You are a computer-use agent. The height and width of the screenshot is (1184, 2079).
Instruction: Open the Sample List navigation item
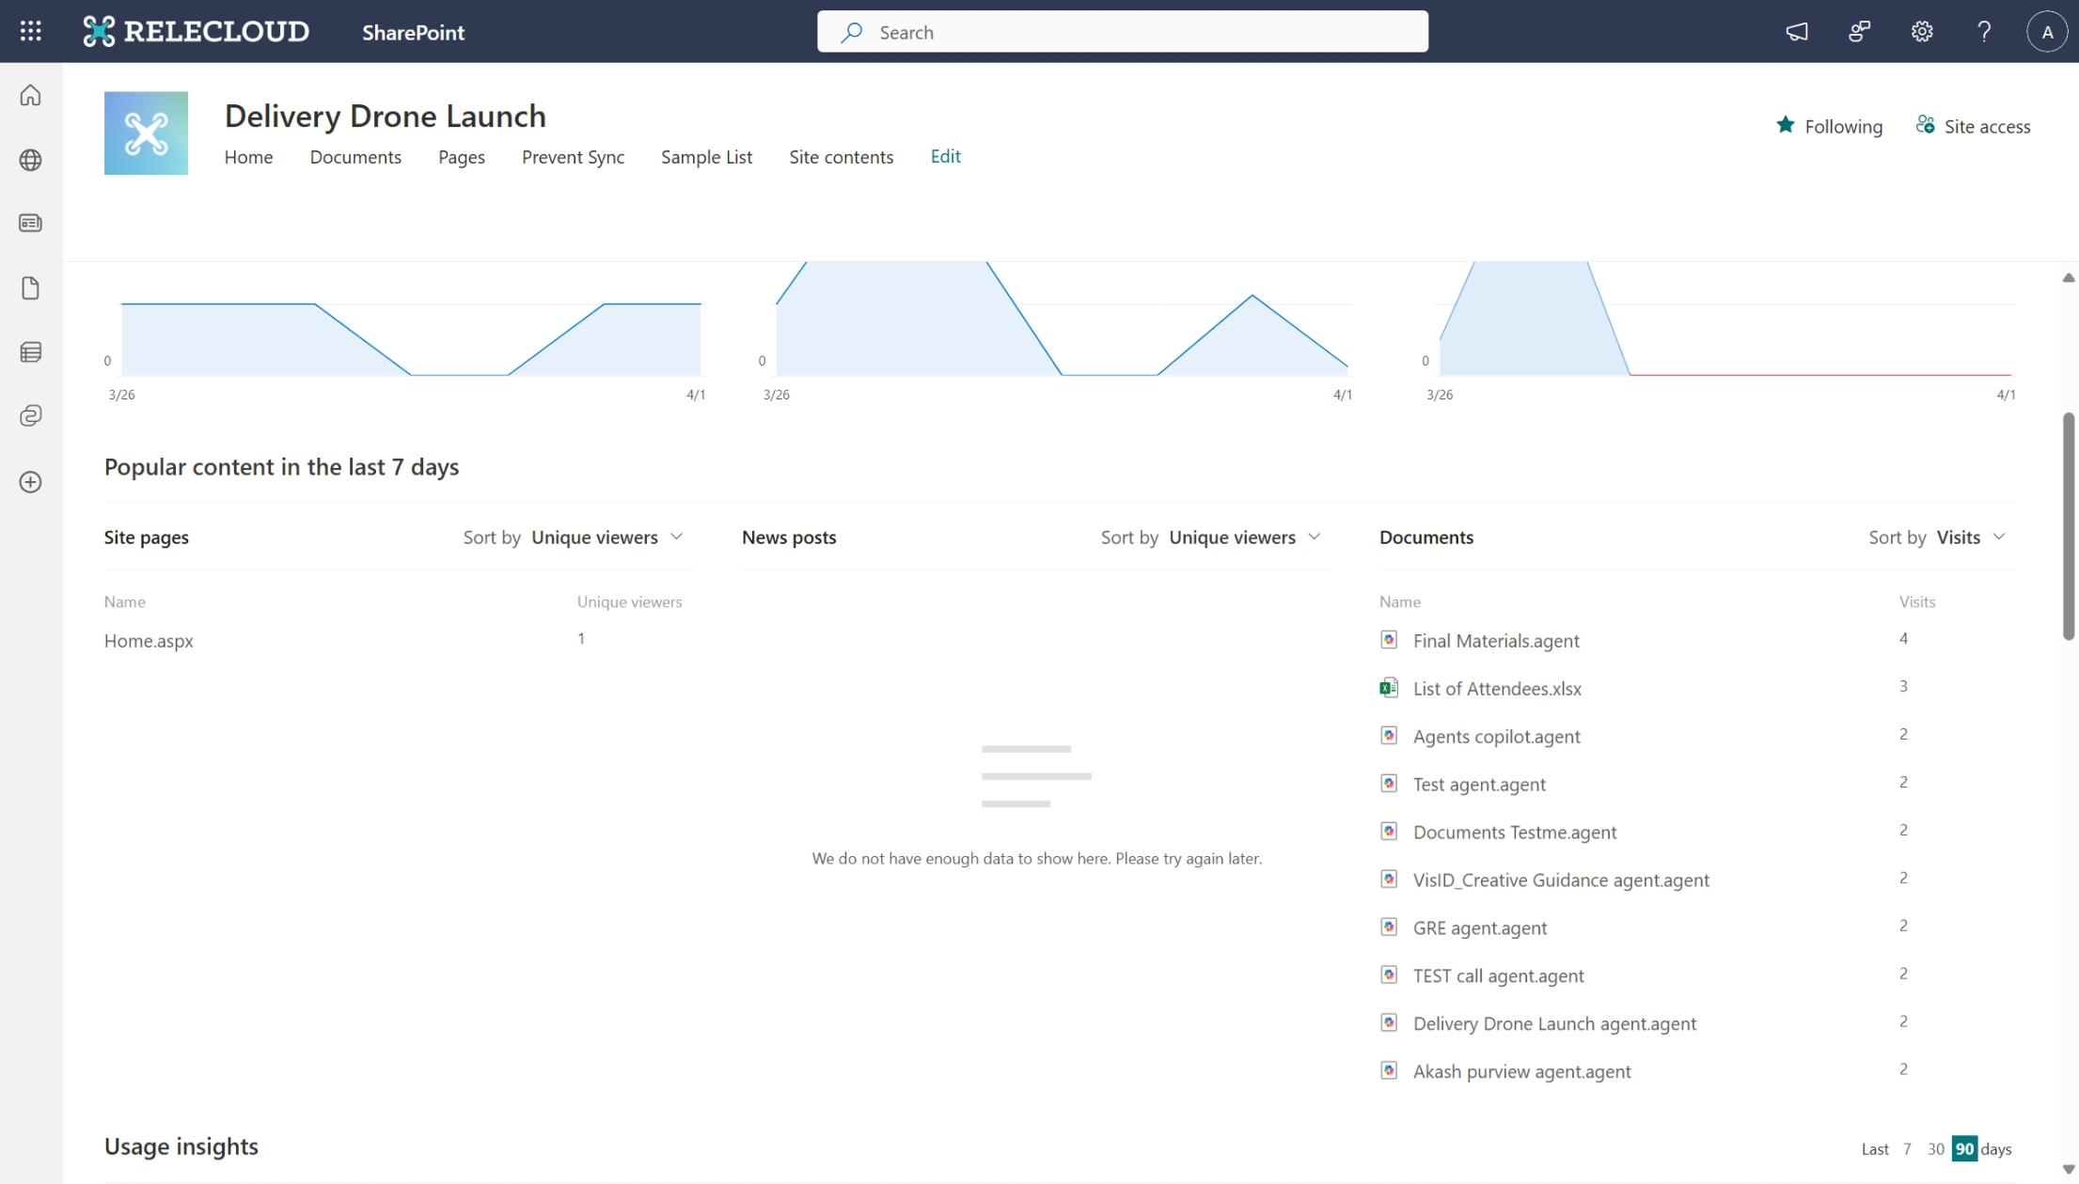coord(706,157)
